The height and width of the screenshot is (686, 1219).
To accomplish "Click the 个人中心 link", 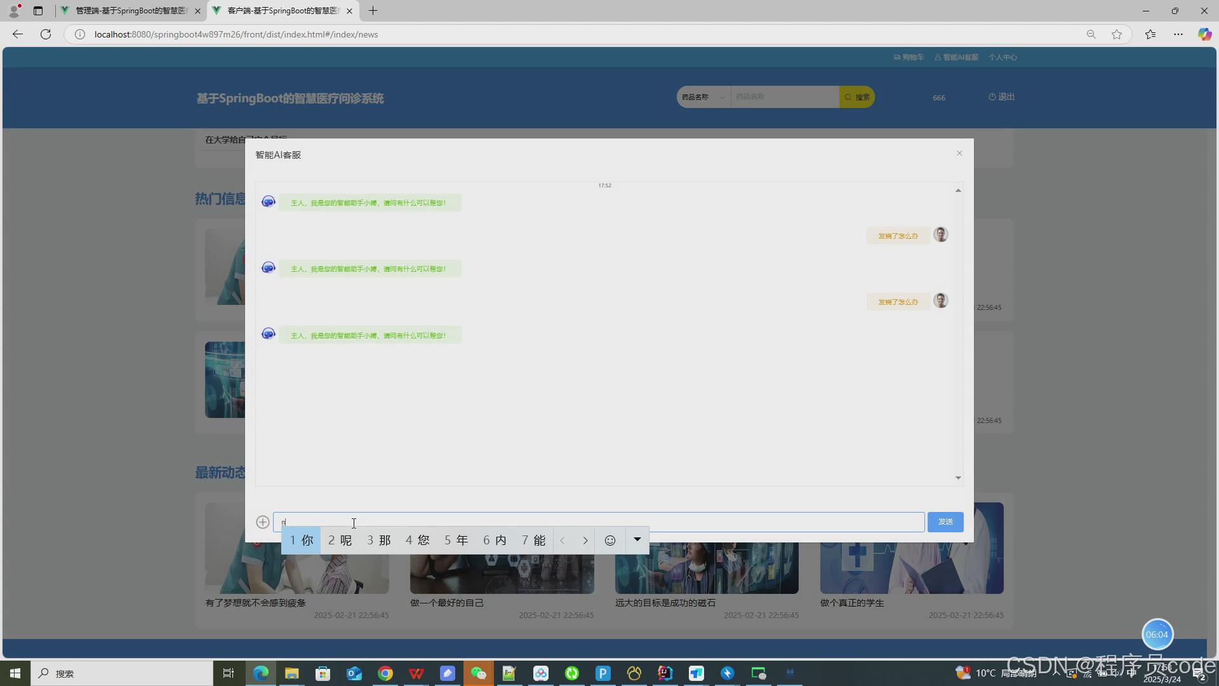I will 1003,57.
